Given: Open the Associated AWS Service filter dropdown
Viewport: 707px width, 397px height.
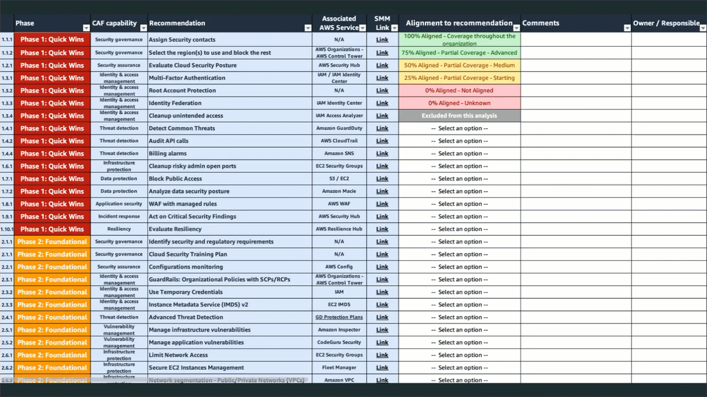Looking at the screenshot, I should click(363, 28).
